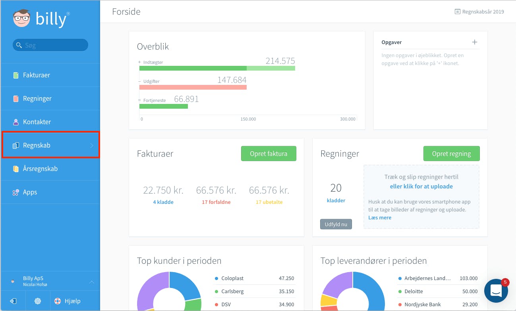Screen dimensions: 516x311
Task: Click the Forside page title
Action: (x=126, y=12)
